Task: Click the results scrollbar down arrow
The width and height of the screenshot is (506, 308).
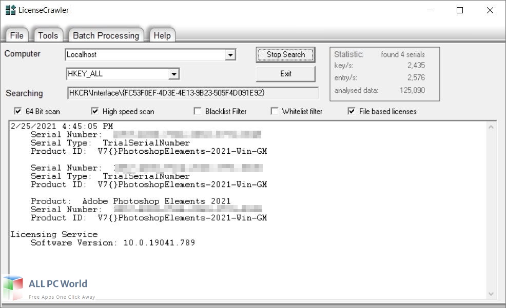Action: (x=491, y=294)
